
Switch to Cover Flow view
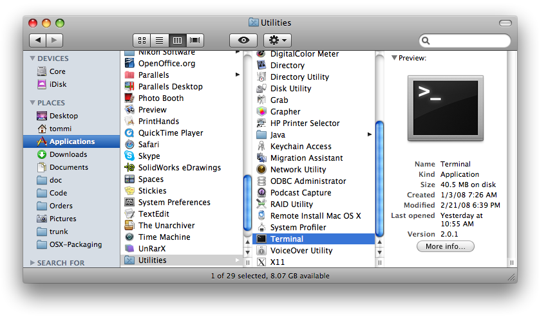click(195, 41)
